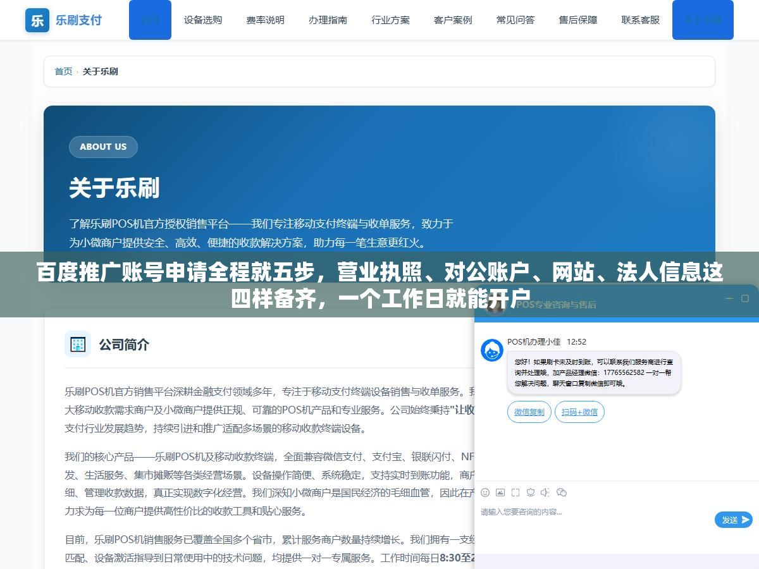
Task: Send the chat message with 发送
Action: (734, 520)
